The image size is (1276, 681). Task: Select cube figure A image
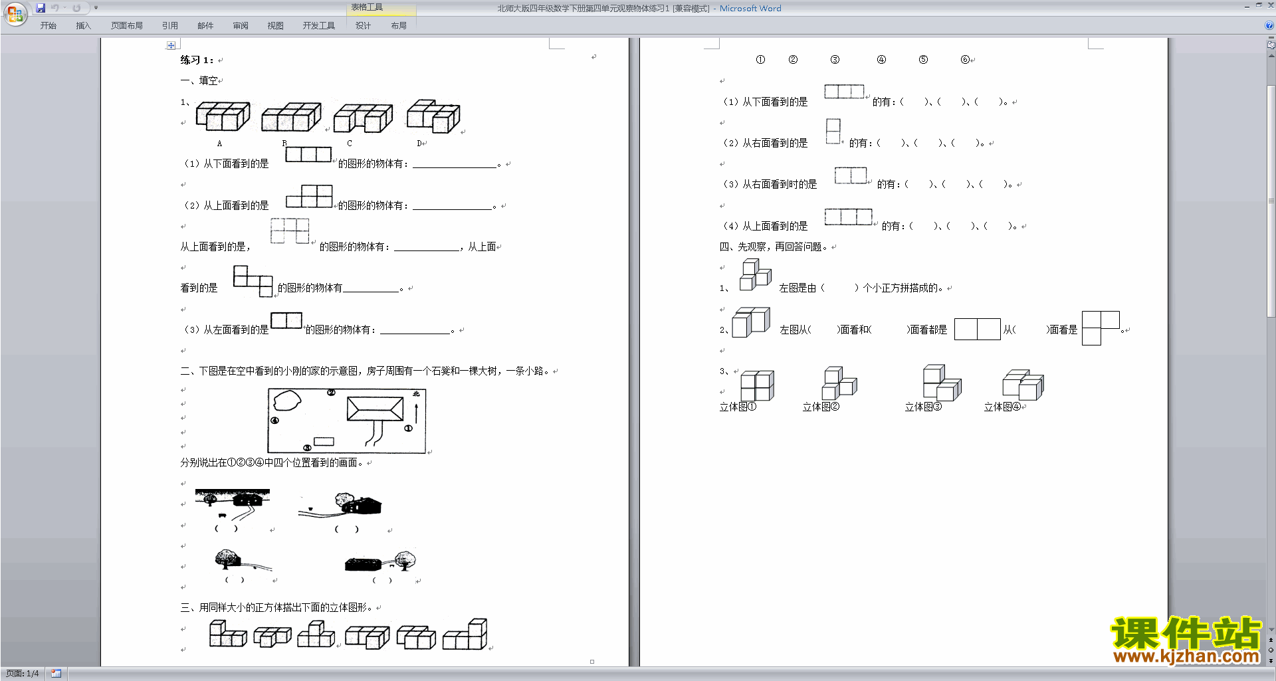coord(223,116)
